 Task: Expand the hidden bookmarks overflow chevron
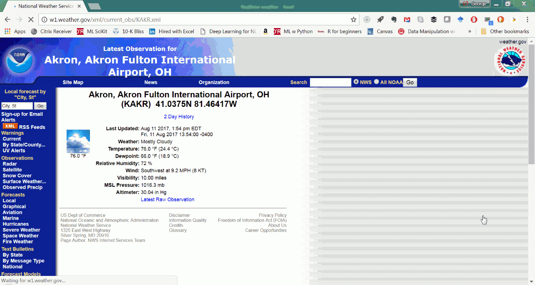coord(470,31)
